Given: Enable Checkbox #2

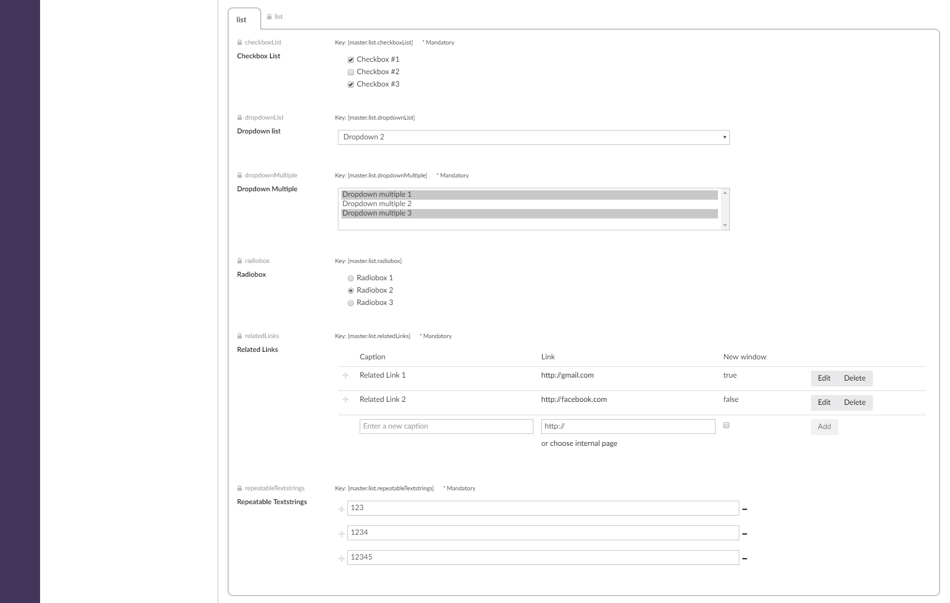Looking at the screenshot, I should point(351,72).
